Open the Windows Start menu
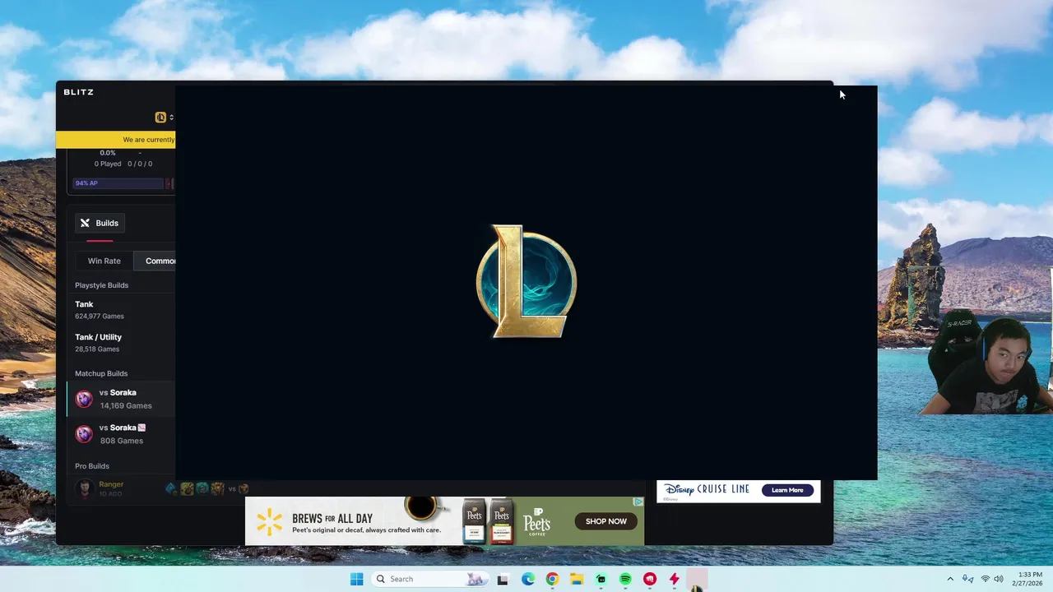Screen dimensions: 1053x592 point(356,579)
